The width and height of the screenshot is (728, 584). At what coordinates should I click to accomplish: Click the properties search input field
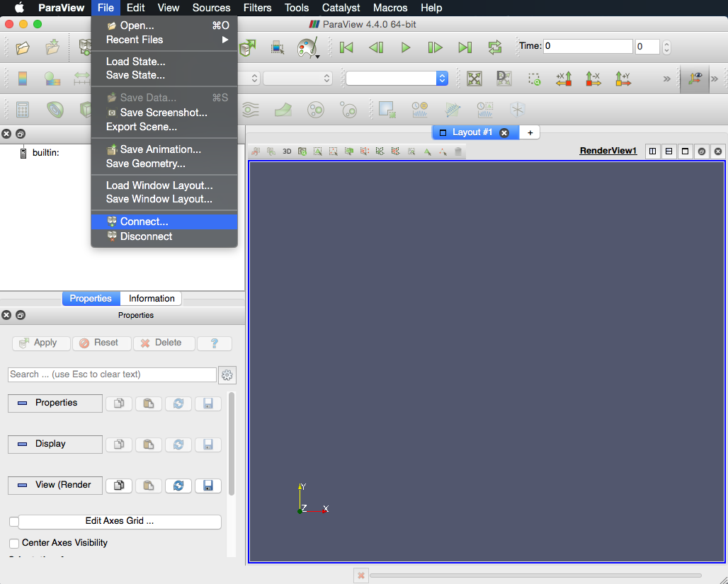point(112,374)
